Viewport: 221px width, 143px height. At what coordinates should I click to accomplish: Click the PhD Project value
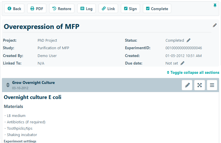[47, 41]
